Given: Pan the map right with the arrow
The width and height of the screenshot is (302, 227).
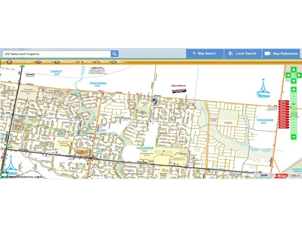Looking at the screenshot, I should tap(299, 75).
